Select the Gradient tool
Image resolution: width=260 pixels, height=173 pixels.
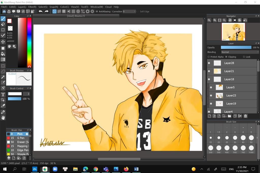tap(3, 59)
